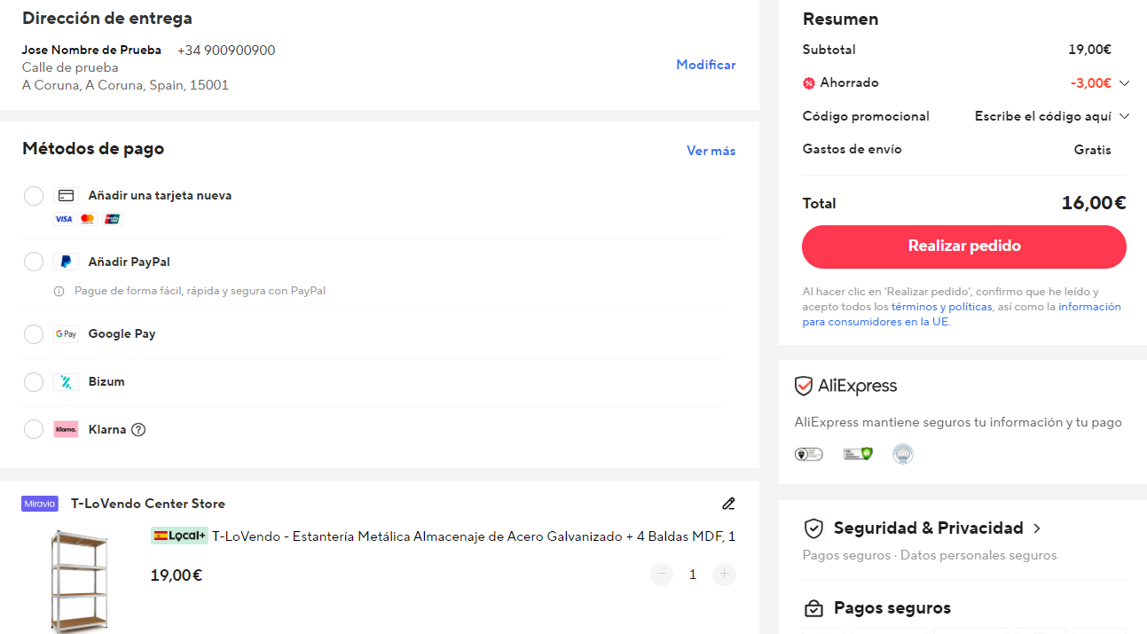This screenshot has width=1147, height=634.
Task: Select the PayPal radio button
Action: pos(34,262)
